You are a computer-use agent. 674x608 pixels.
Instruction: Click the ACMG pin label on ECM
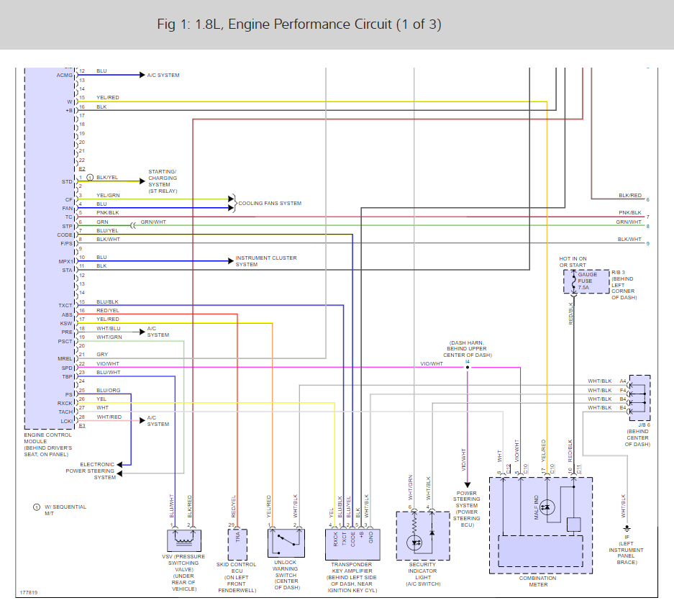click(65, 76)
